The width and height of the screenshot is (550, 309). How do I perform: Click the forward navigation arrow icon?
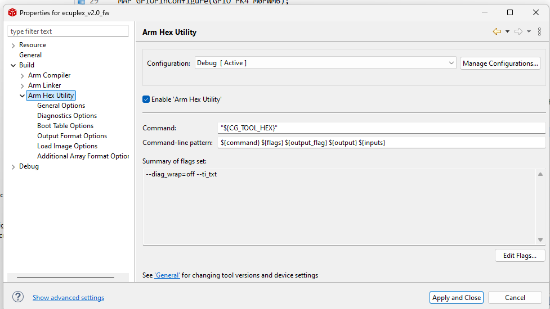(518, 31)
